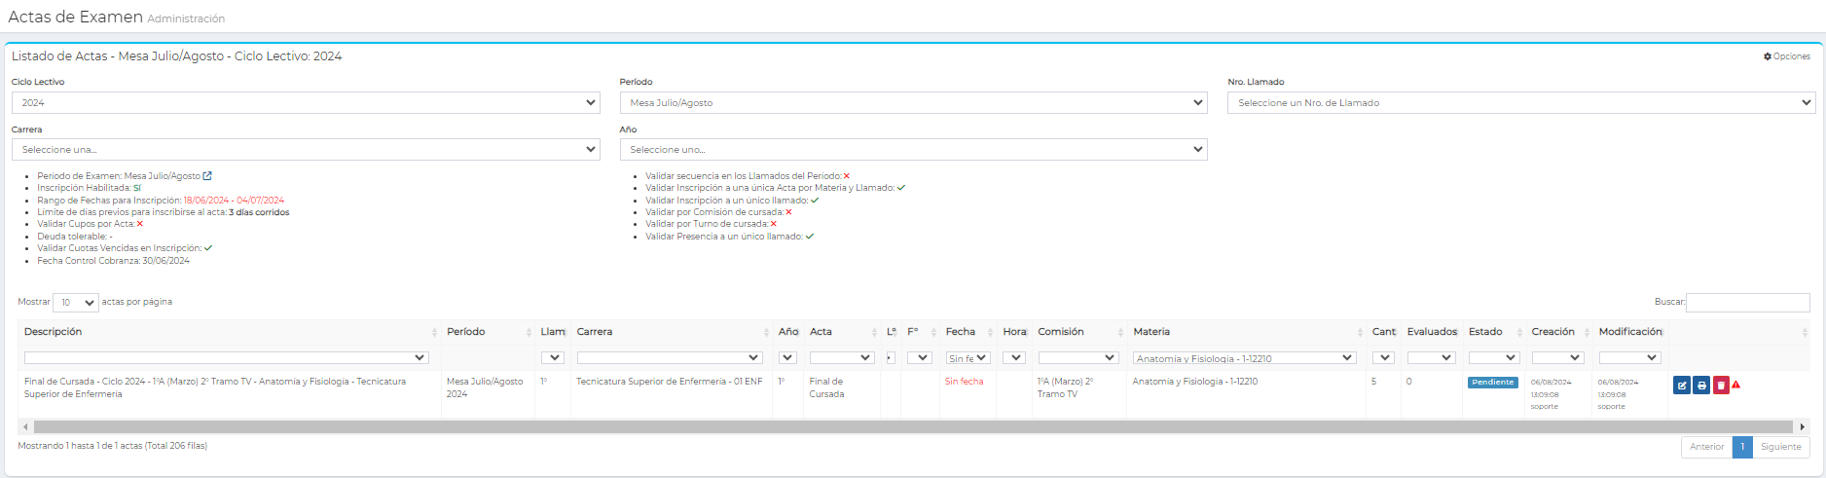Image resolution: width=1826 pixels, height=478 pixels.
Task: Open the Comisión column filter dropdown
Action: pos(1077,357)
